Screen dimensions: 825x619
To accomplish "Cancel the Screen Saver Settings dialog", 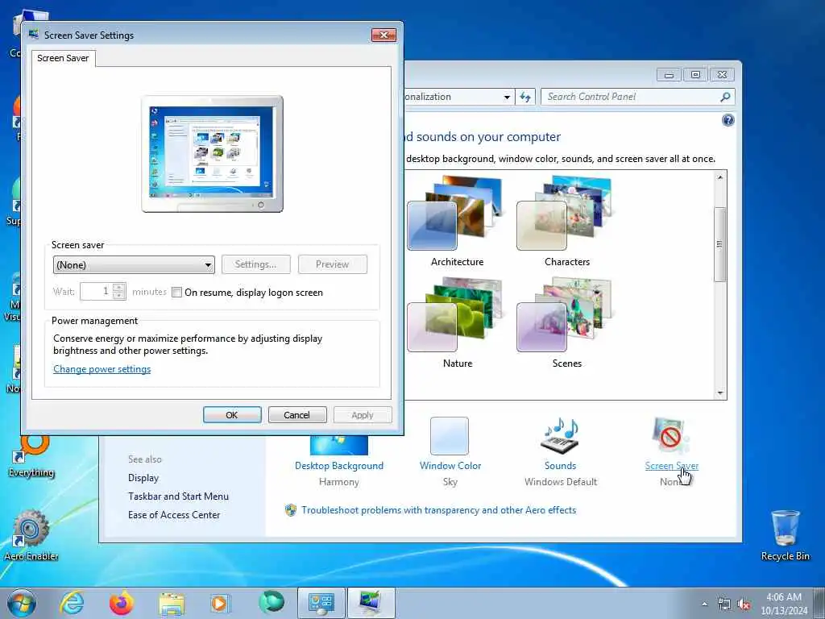I will (x=297, y=415).
